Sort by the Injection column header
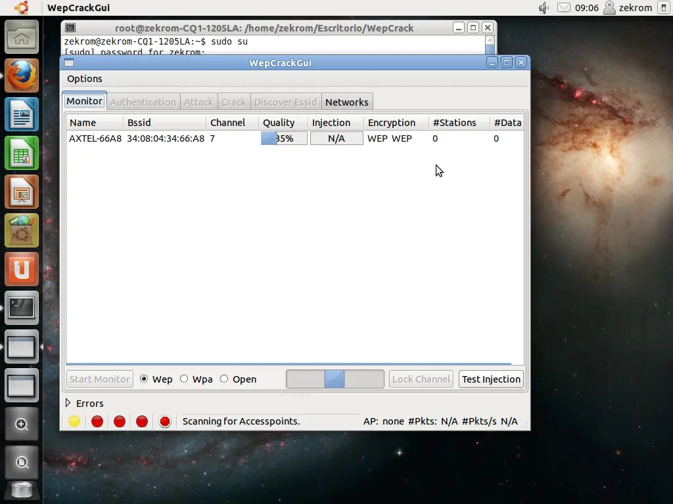 pyautogui.click(x=336, y=123)
